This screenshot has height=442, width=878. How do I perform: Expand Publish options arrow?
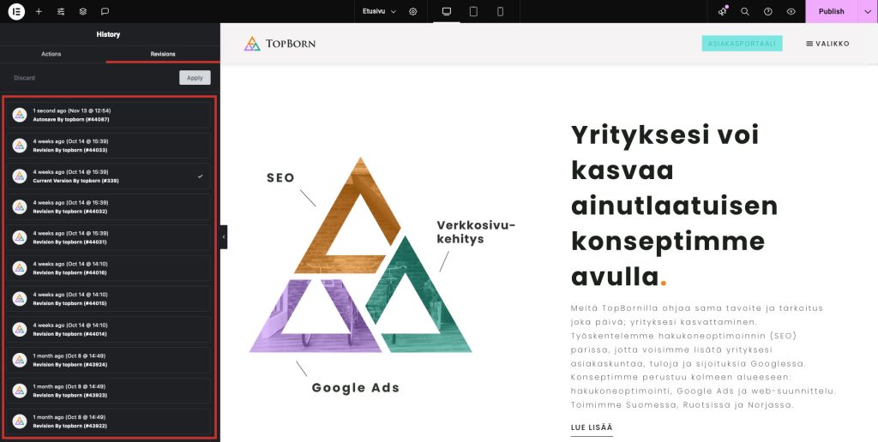point(868,11)
